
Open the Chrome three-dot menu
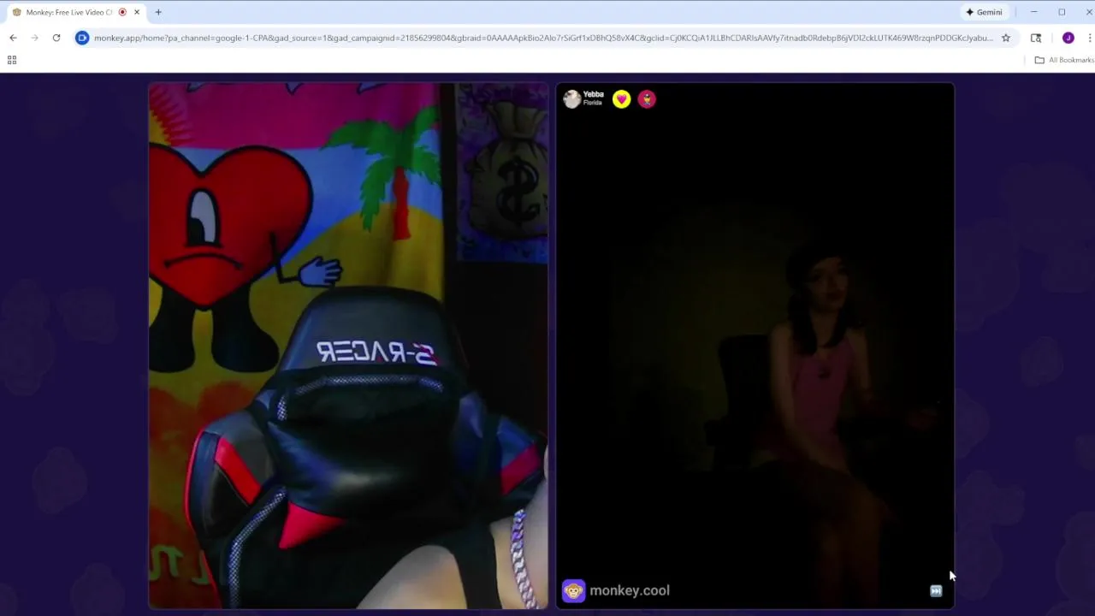click(x=1090, y=38)
